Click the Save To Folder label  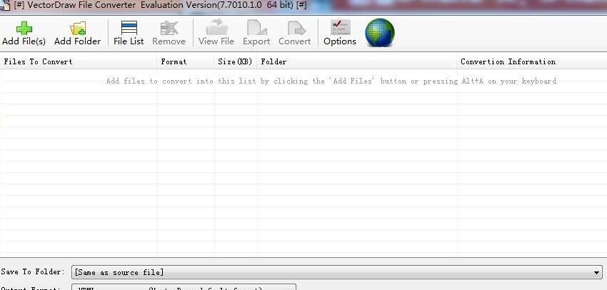click(34, 272)
